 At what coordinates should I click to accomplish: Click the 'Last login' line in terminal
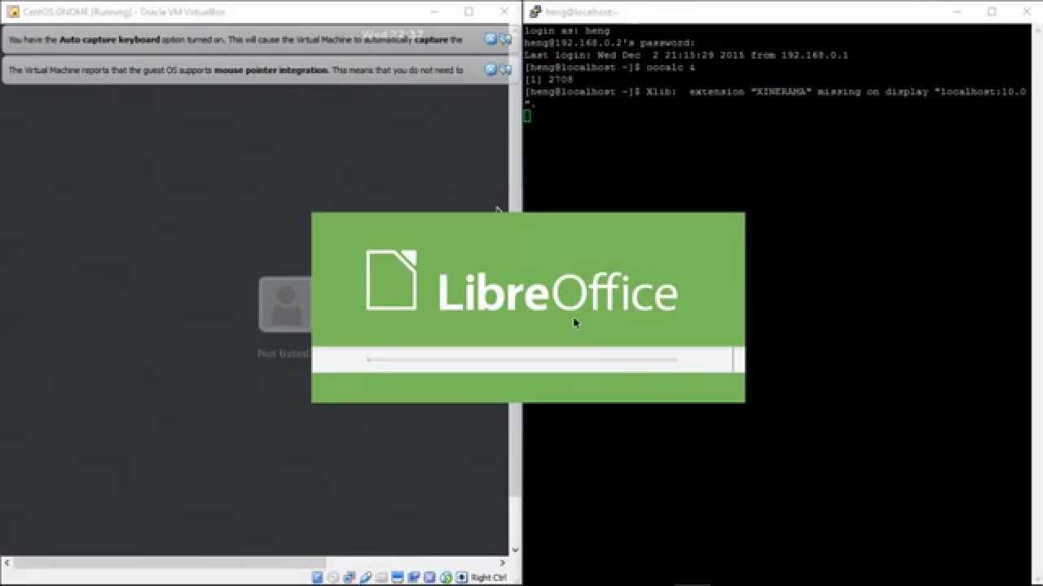coord(686,55)
